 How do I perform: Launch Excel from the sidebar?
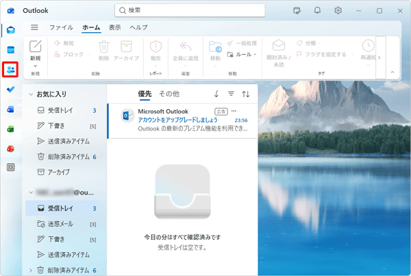tap(11, 129)
